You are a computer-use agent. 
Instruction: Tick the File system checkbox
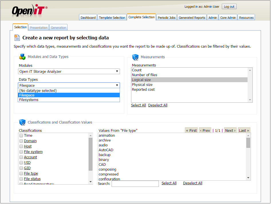click(21, 152)
